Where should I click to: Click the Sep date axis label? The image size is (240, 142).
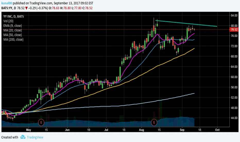(182, 130)
